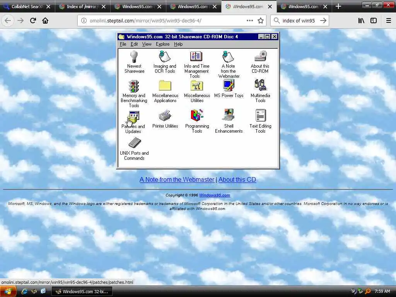Open the Windows Start button
This screenshot has width=396, height=297.
8,292
